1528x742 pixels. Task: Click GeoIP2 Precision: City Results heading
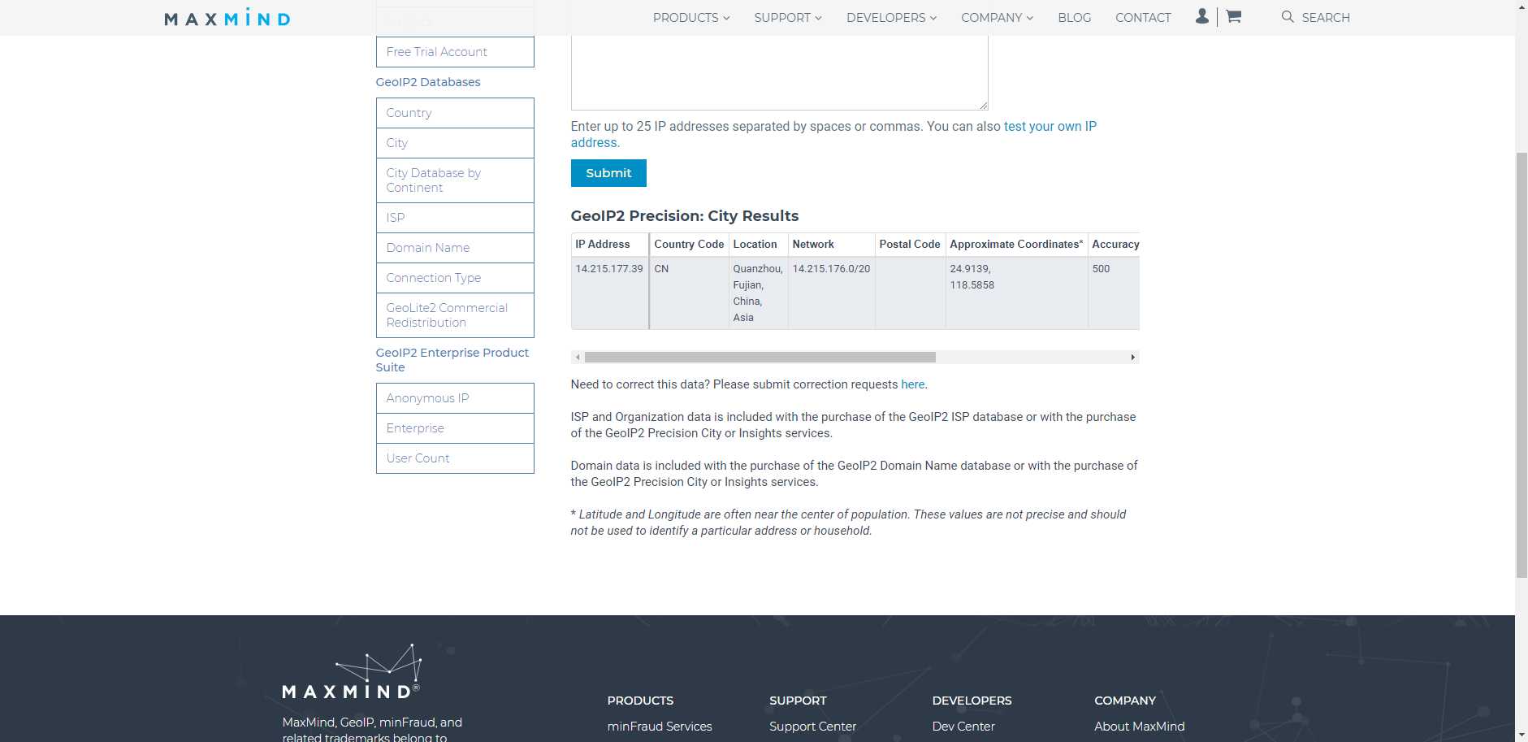click(685, 216)
